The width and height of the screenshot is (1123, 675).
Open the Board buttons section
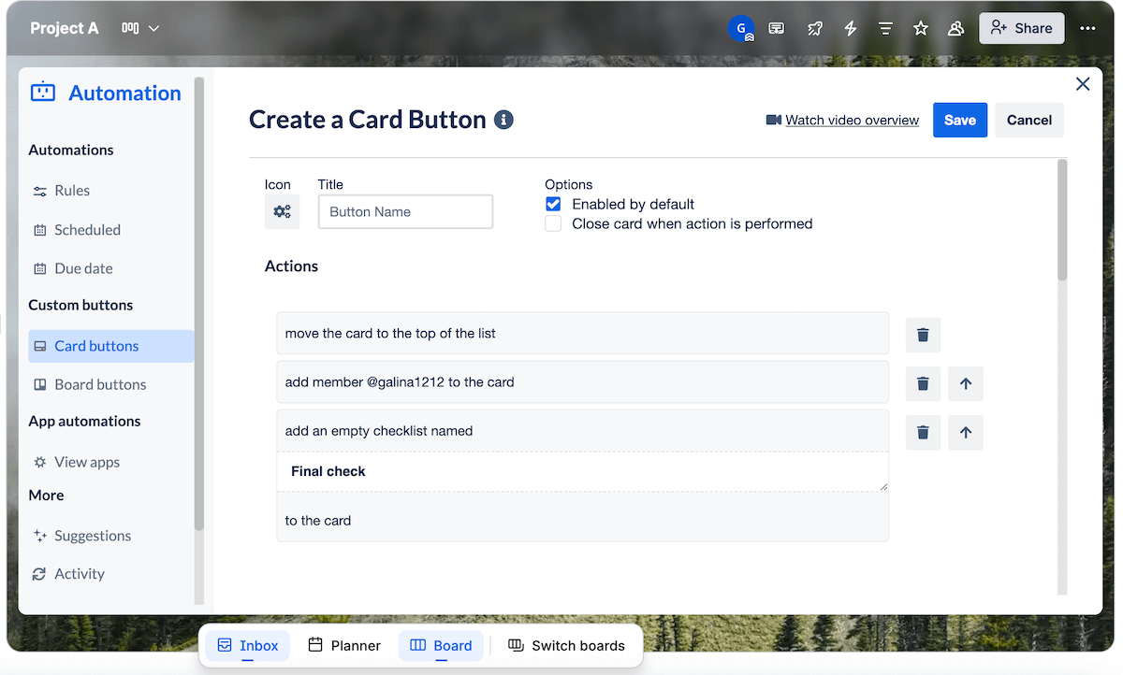pyautogui.click(x=98, y=384)
